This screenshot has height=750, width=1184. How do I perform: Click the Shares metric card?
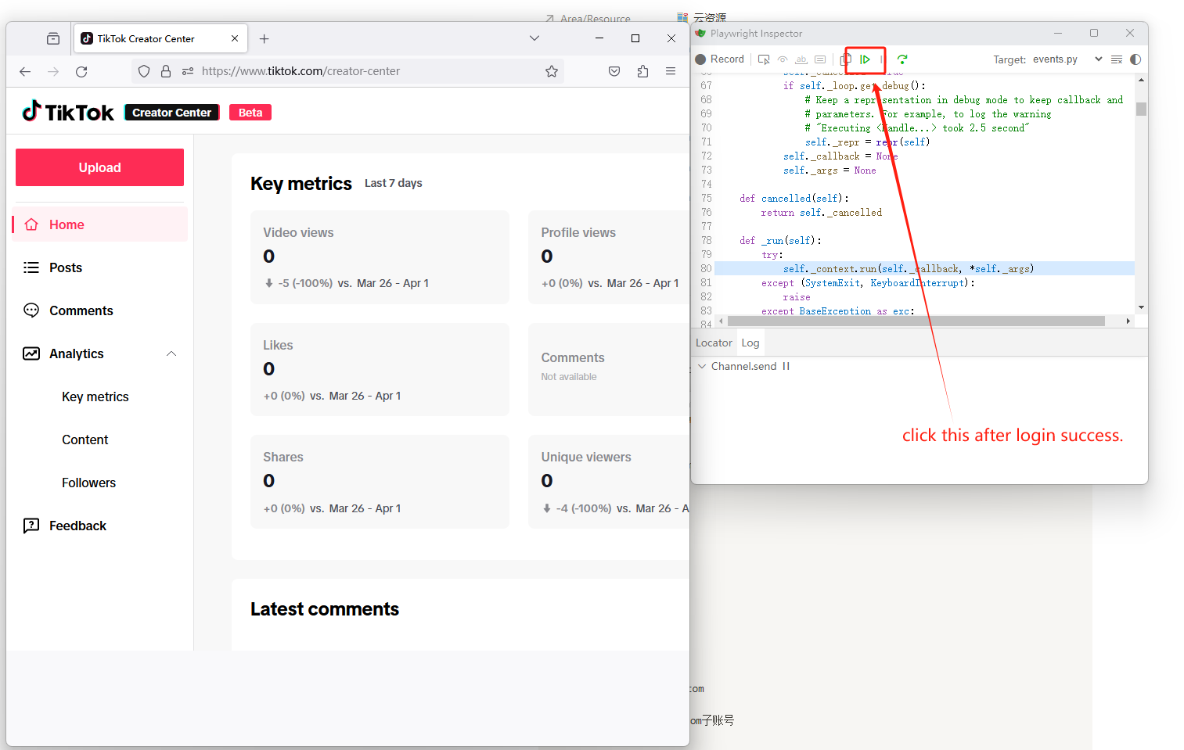[380, 482]
